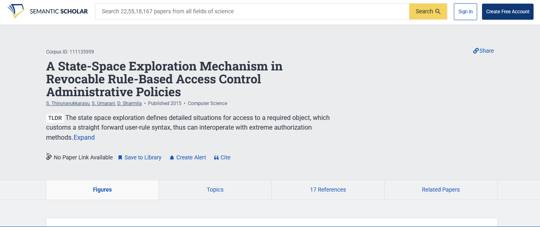Click the Create Free Account button
Image resolution: width=540 pixels, height=227 pixels.
508,11
